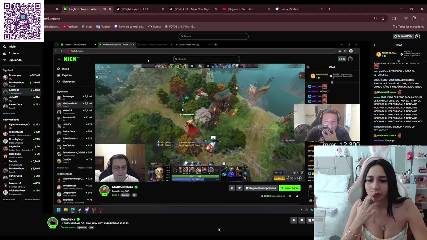This screenshot has width=427, height=240.
Task: Collapse the chat panel with the arrow icon
Action: [x=374, y=45]
